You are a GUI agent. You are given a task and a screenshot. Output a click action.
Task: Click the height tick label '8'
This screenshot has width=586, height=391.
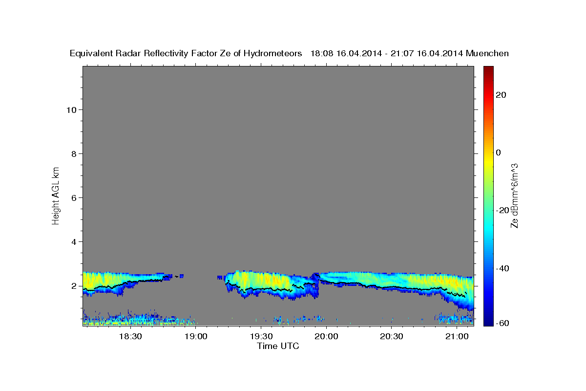(74, 154)
